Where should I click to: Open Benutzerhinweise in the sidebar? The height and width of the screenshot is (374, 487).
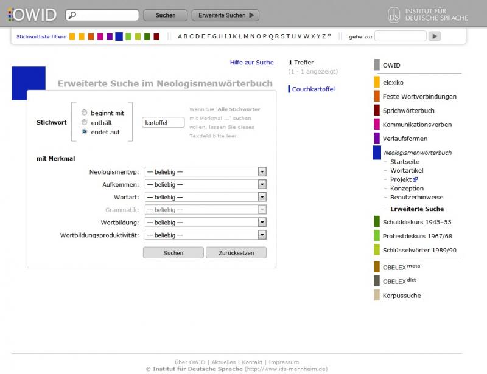(417, 198)
